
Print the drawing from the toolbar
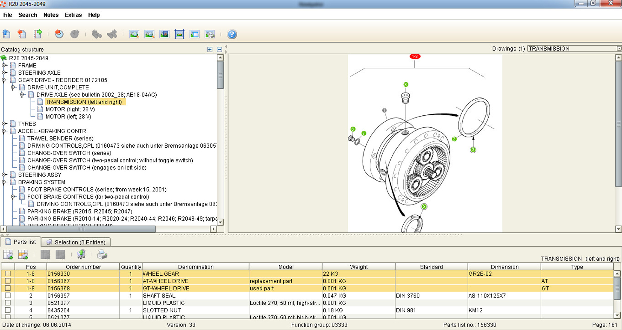pyautogui.click(x=210, y=34)
